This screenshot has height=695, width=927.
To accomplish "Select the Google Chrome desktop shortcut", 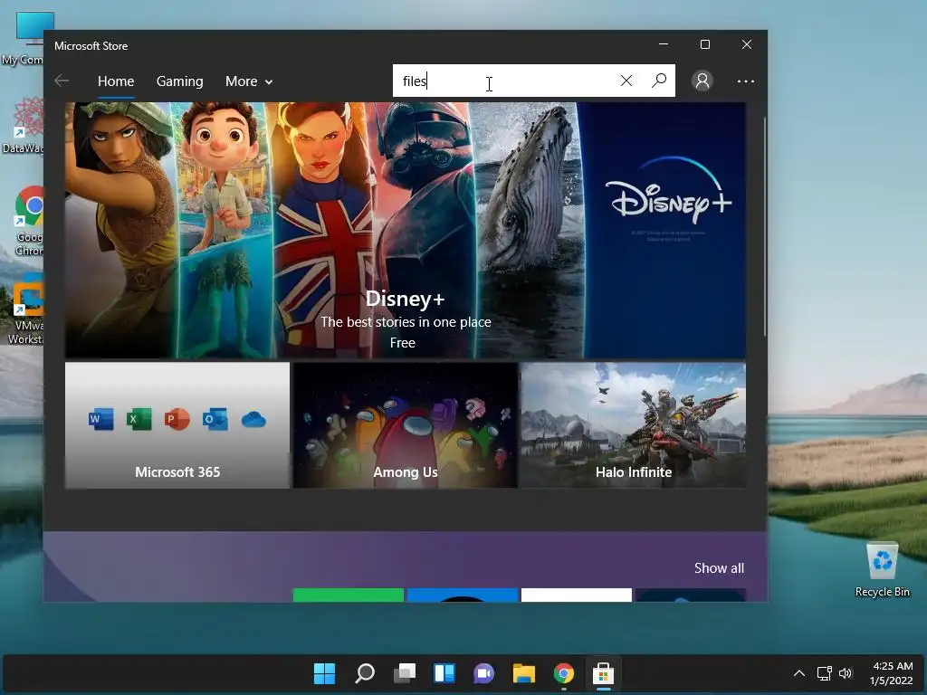I will [x=29, y=221].
